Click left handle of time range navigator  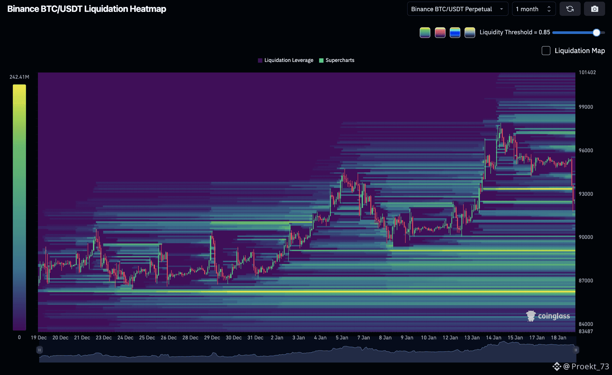pos(40,350)
